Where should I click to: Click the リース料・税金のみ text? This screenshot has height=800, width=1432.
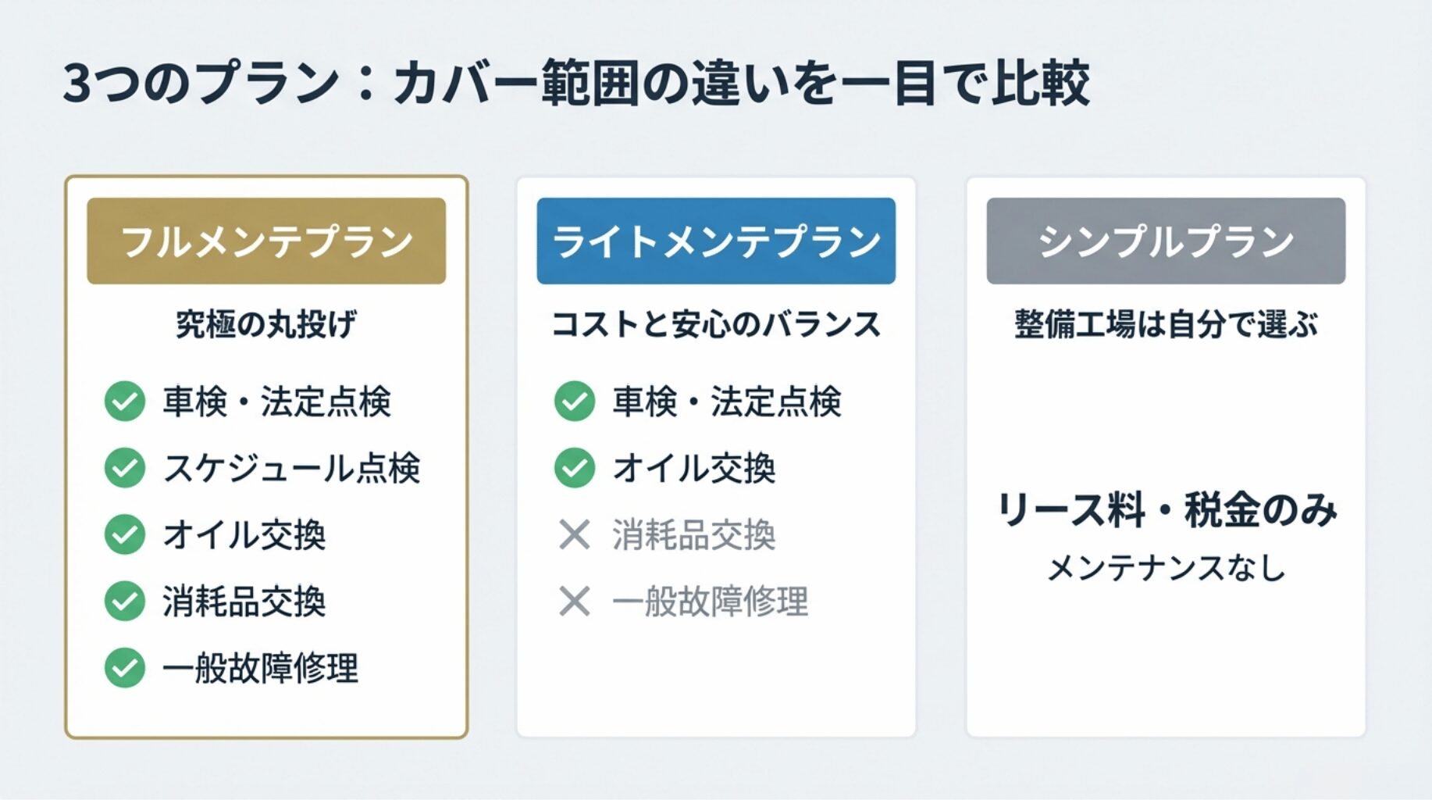click(x=1167, y=510)
